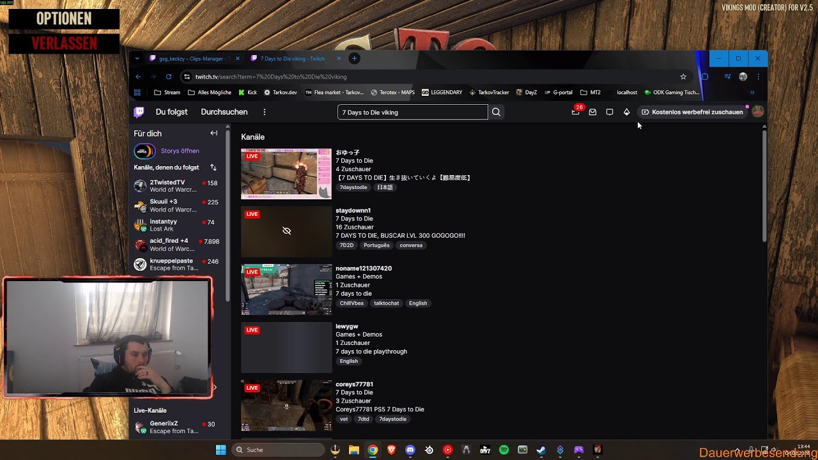This screenshot has width=818, height=460.
Task: Open the Chrome apps grid shortcut
Action: 137,93
